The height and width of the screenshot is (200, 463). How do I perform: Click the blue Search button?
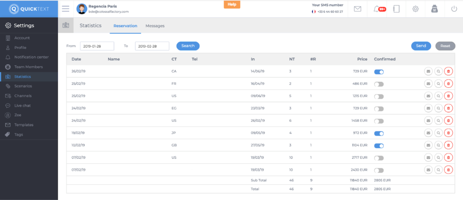[x=188, y=46]
